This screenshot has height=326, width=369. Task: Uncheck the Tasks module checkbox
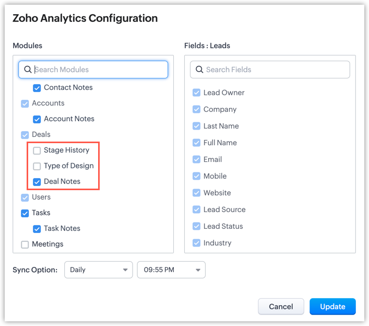click(25, 213)
